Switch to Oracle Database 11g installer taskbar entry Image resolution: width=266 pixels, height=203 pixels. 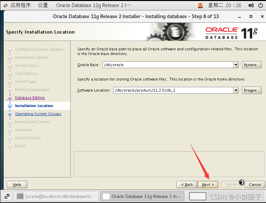(142, 196)
